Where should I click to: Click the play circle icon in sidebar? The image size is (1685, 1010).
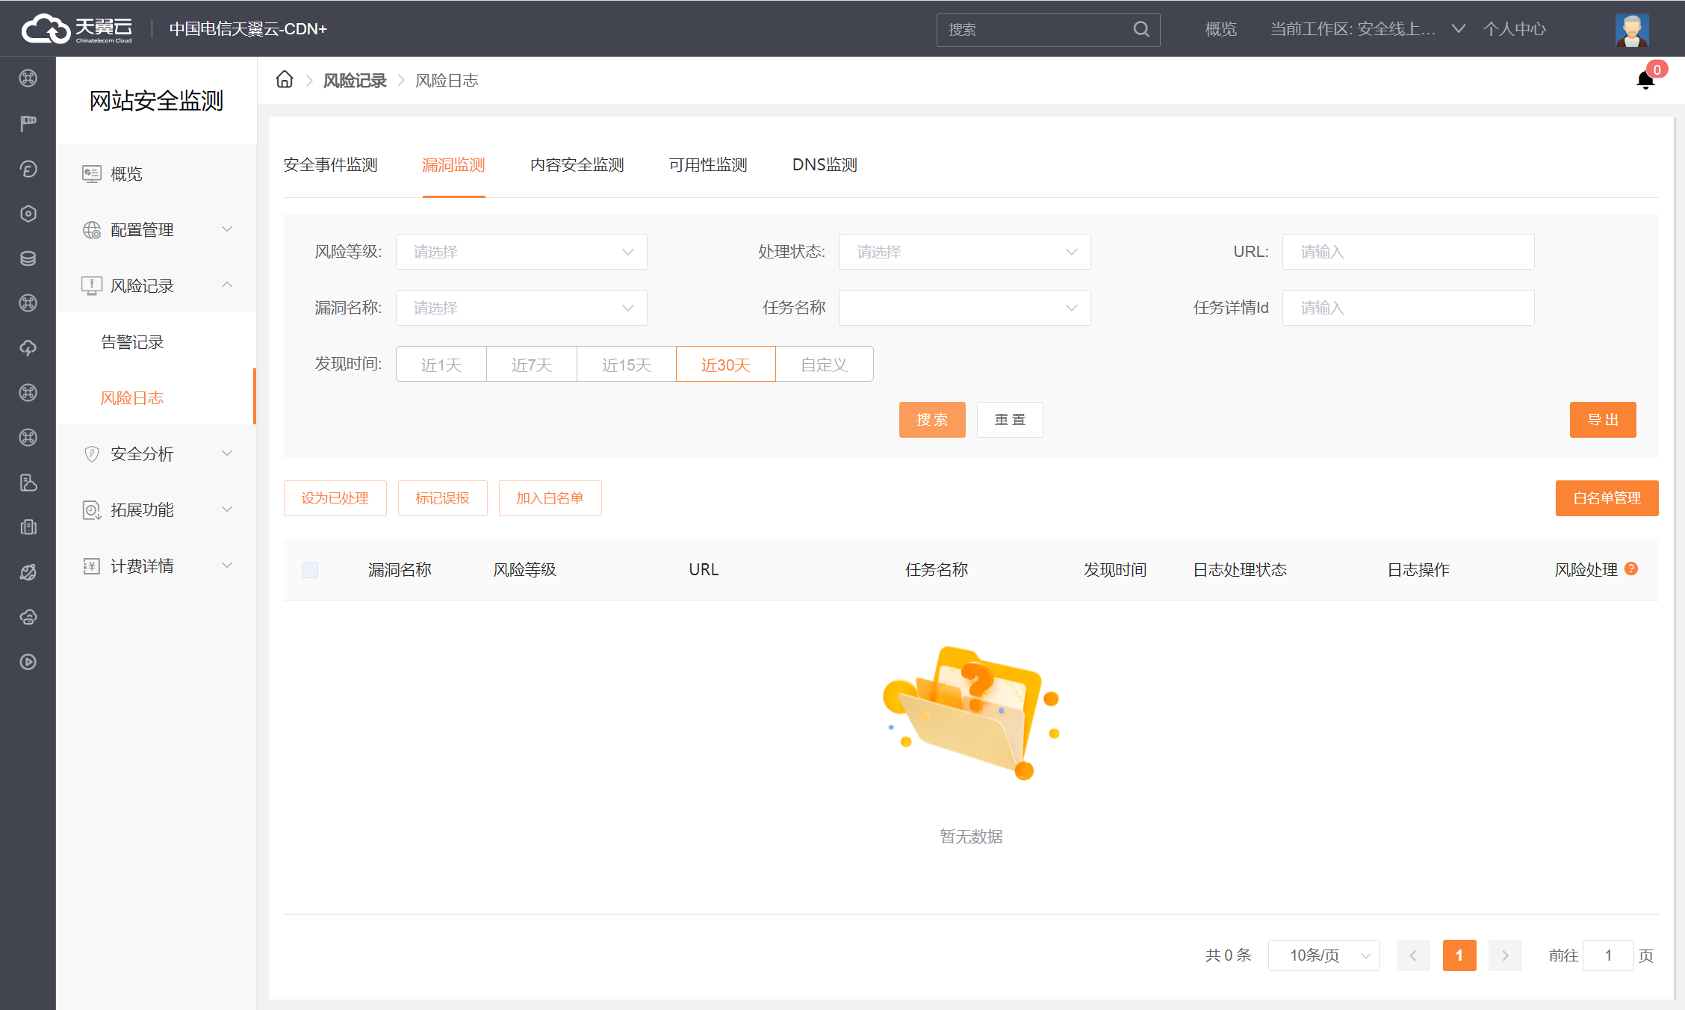pos(28,662)
